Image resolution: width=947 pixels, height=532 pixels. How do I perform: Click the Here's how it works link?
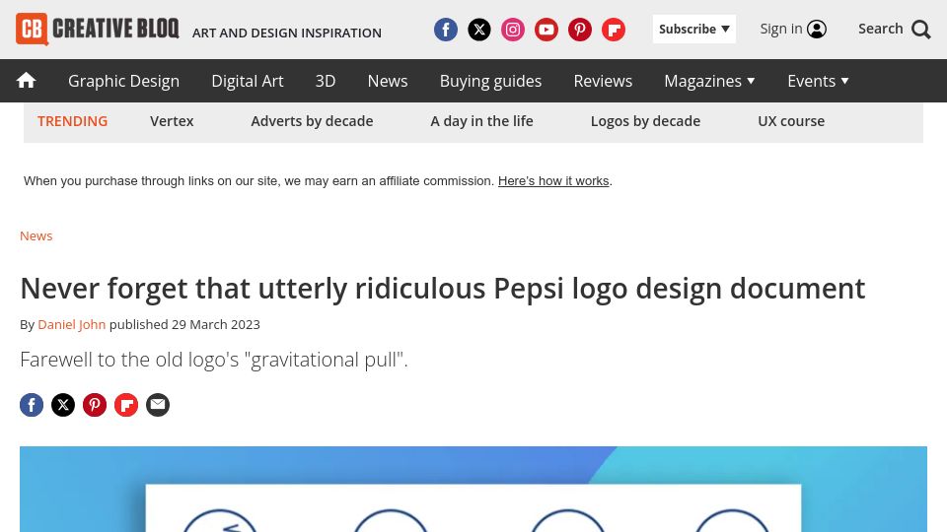(553, 181)
